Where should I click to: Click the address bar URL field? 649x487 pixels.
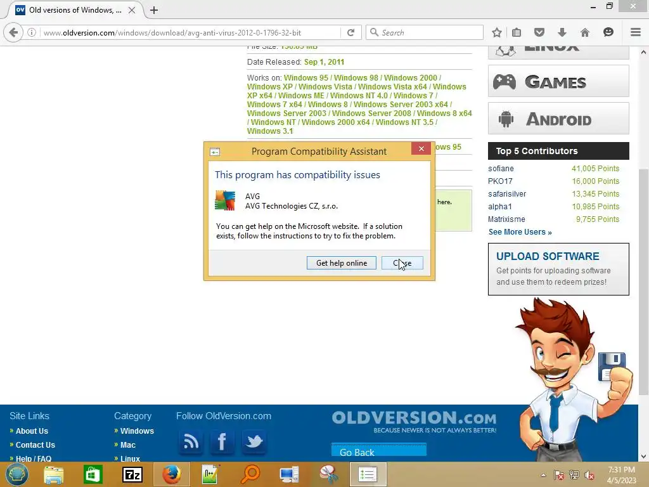190,32
